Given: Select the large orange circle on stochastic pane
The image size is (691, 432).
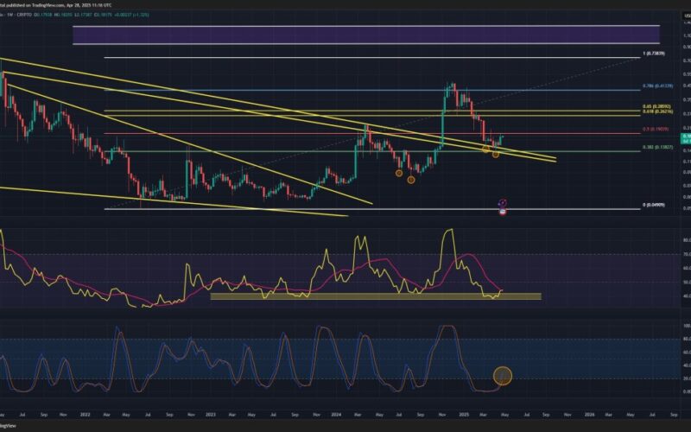Looking at the screenshot, I should pos(503,376).
